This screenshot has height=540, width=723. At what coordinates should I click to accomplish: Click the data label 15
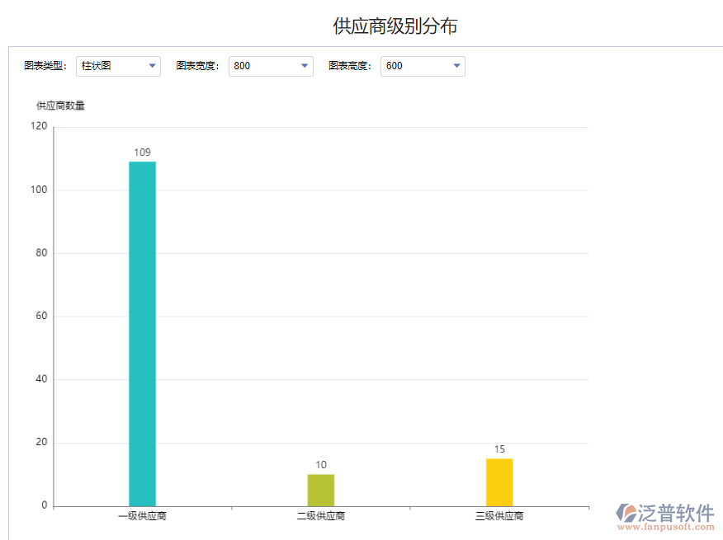click(x=500, y=447)
